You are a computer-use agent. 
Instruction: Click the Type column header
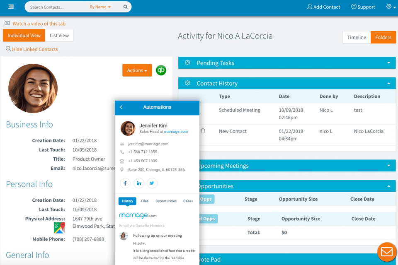click(224, 96)
